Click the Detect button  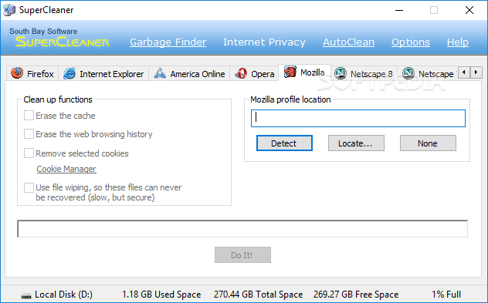[x=284, y=143]
